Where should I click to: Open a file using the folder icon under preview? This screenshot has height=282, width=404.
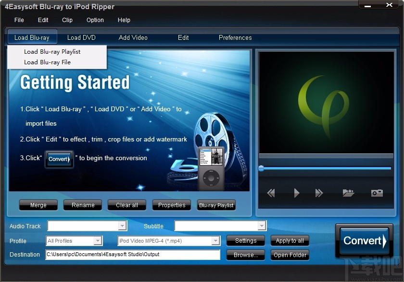[x=348, y=193]
